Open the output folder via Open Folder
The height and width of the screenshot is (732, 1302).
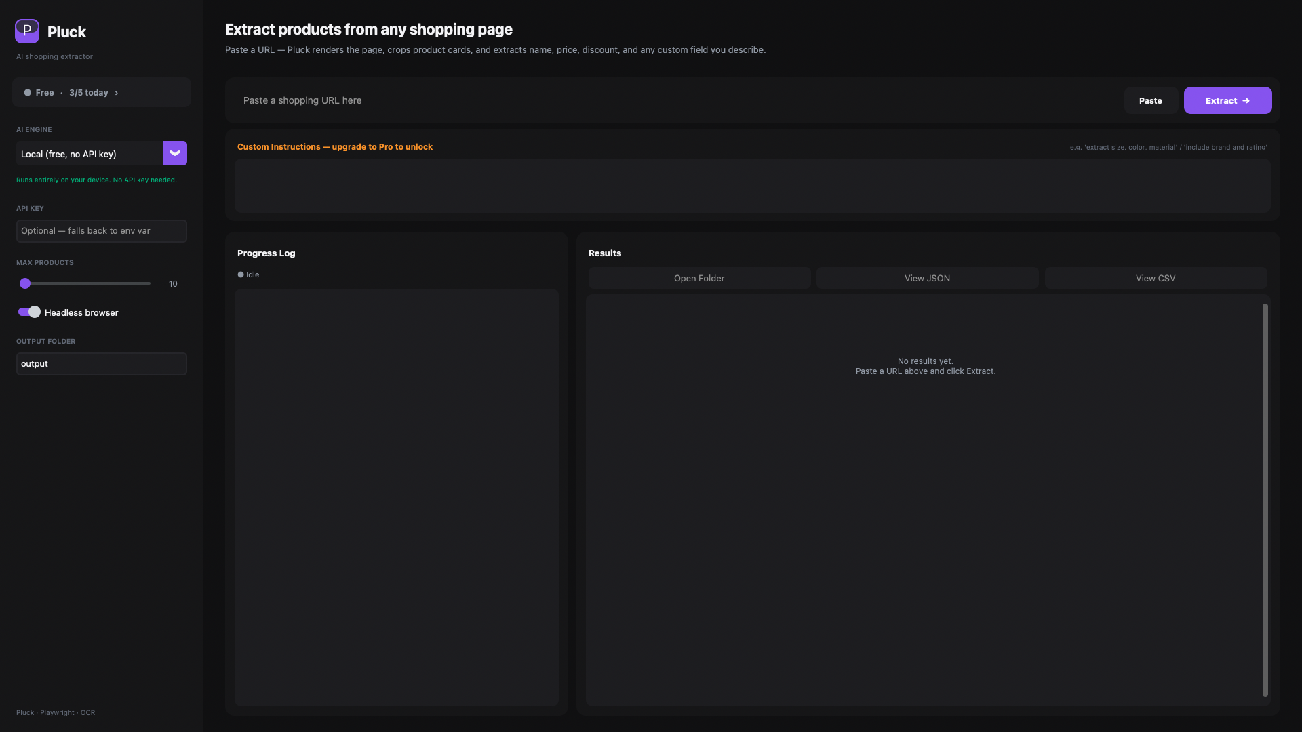[699, 278]
